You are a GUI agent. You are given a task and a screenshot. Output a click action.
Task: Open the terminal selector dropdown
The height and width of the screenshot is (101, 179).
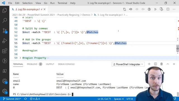(x=128, y=64)
